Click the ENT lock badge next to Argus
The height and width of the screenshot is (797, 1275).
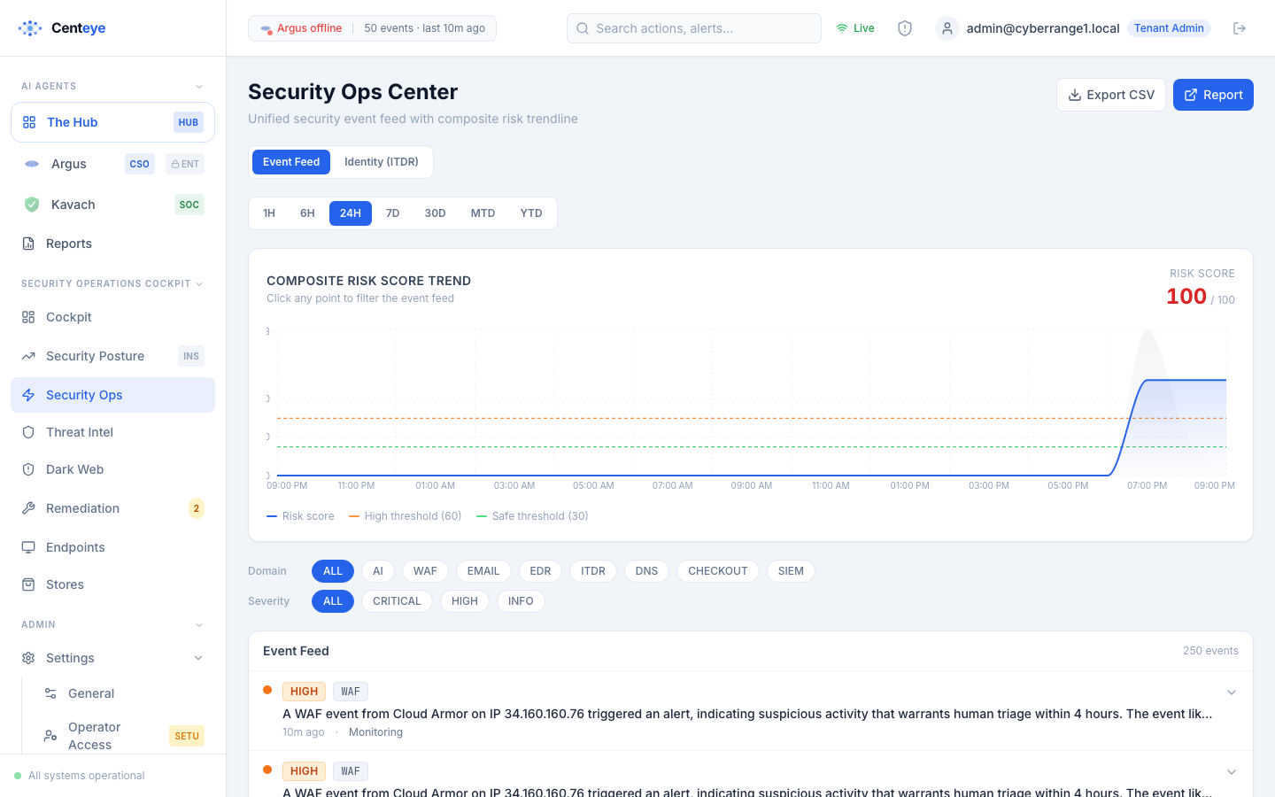click(x=185, y=164)
